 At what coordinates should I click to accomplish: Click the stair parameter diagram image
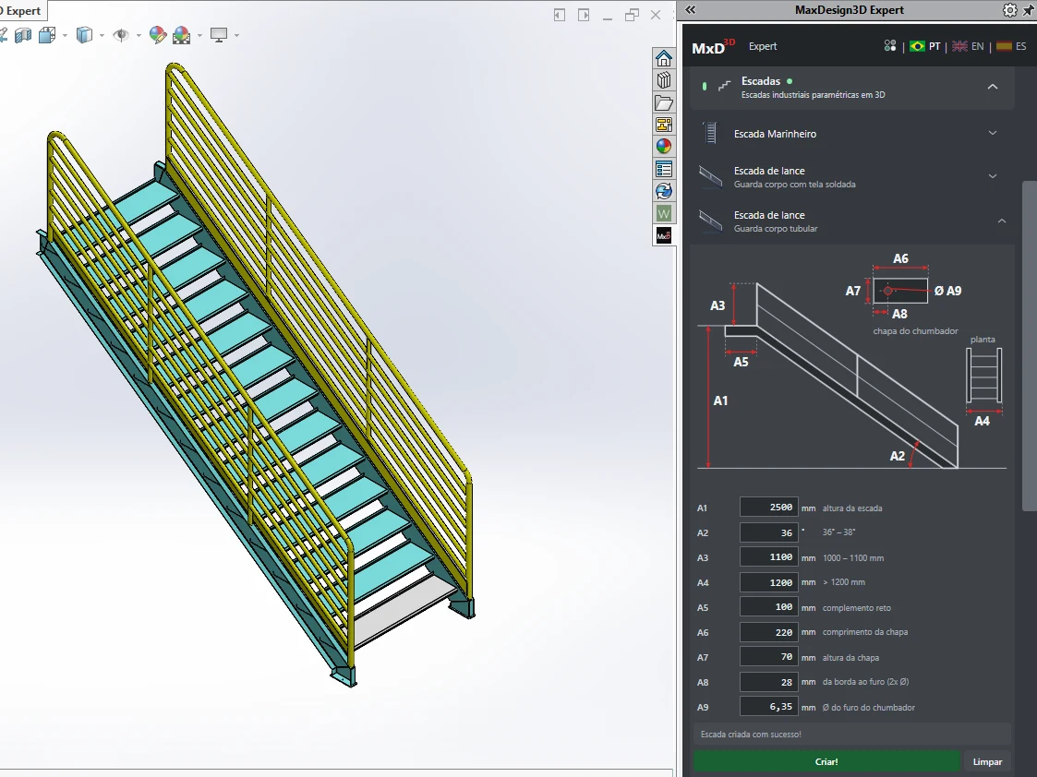click(x=851, y=362)
